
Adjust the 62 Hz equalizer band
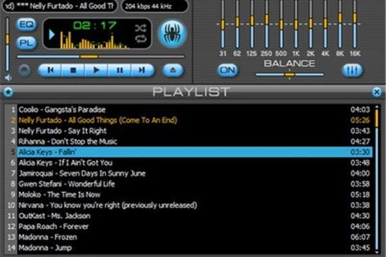click(237, 24)
